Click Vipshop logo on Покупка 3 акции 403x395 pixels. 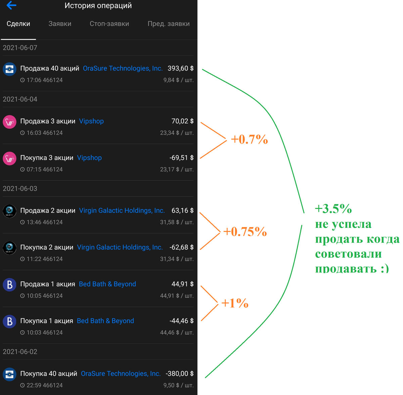9,159
